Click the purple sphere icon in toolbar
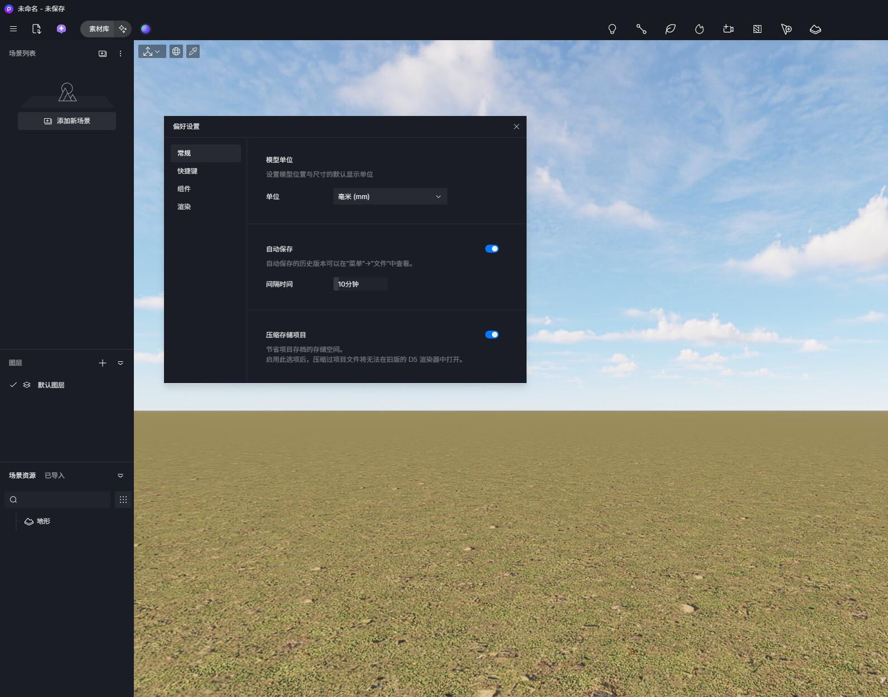The height and width of the screenshot is (697, 888). coord(146,29)
